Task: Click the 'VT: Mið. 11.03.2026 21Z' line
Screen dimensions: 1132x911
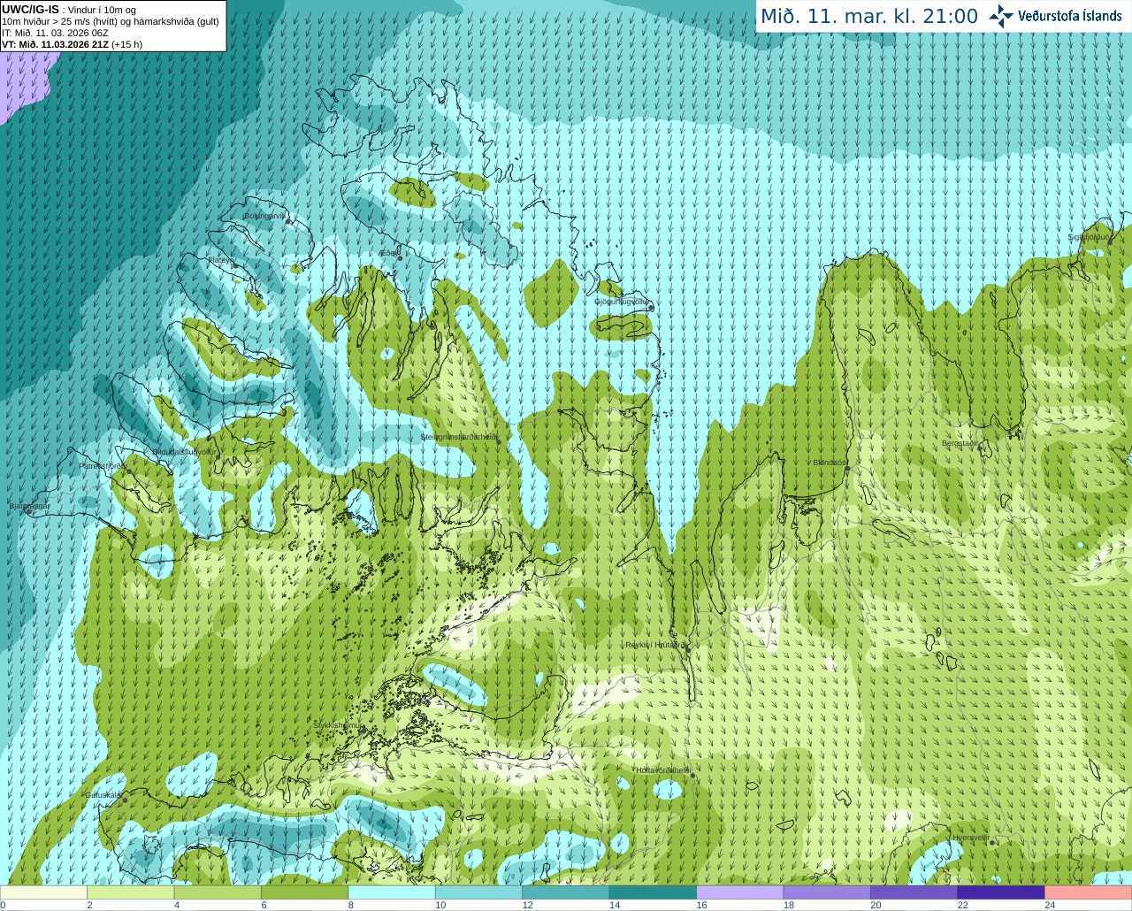Action: coord(55,44)
